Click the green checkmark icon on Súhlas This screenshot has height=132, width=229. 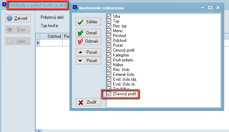[81, 22]
